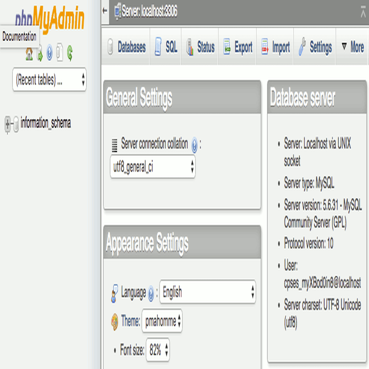Open the utf8_general_ci collation dropdown

(x=153, y=166)
